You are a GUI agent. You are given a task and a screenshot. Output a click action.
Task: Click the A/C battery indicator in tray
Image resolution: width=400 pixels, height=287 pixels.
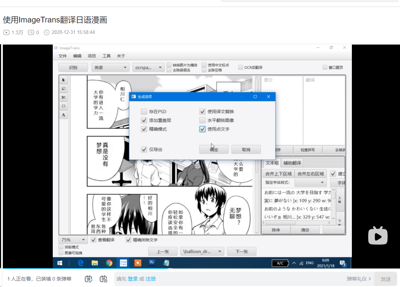(280, 263)
